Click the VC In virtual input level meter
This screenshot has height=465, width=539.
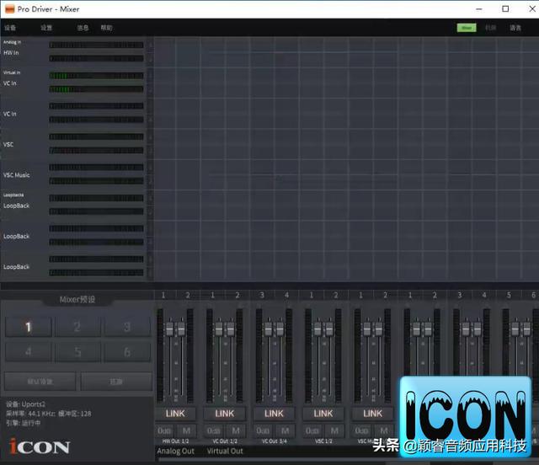click(x=96, y=82)
